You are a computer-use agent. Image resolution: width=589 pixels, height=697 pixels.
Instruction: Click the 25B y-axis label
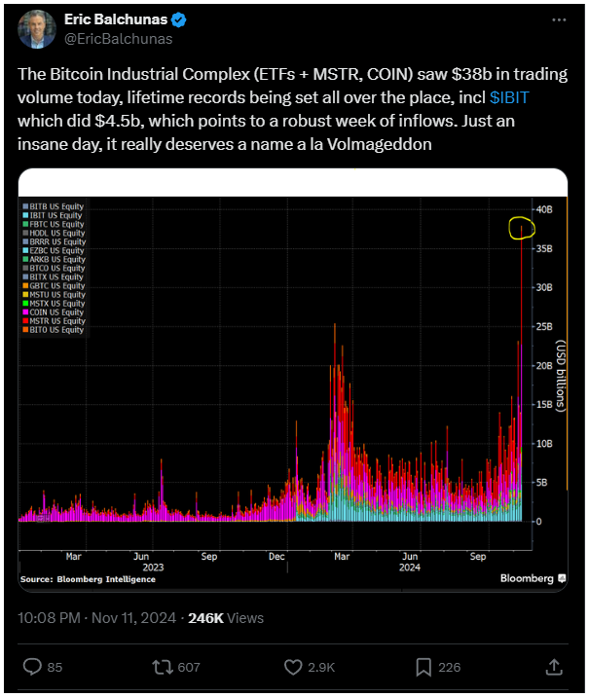click(544, 327)
